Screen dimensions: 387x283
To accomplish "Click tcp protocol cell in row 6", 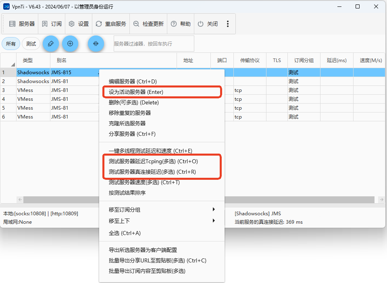I will coord(250,117).
